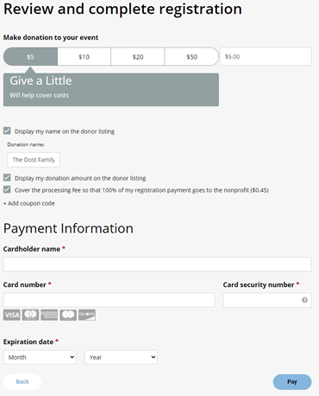This screenshot has height=396, width=319.
Task: Open the expiration Year dropdown
Action: point(121,357)
